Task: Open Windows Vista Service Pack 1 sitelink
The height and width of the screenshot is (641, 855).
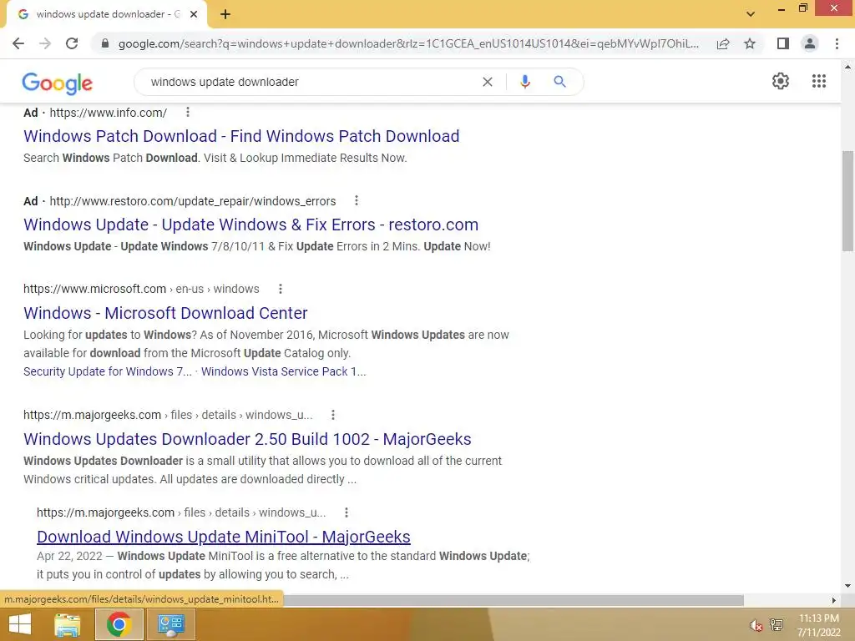Action: (x=283, y=371)
